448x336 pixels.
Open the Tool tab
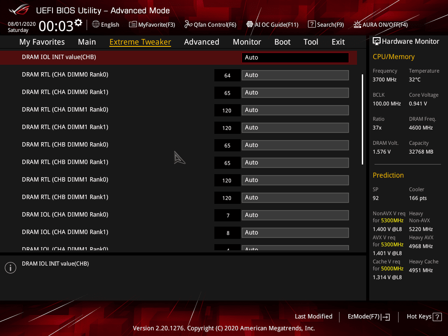311,42
